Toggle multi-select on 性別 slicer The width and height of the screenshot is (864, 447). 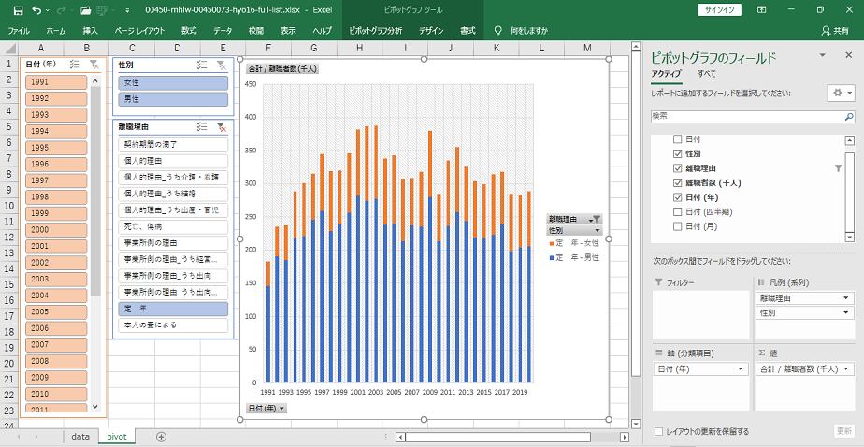pyautogui.click(x=202, y=65)
